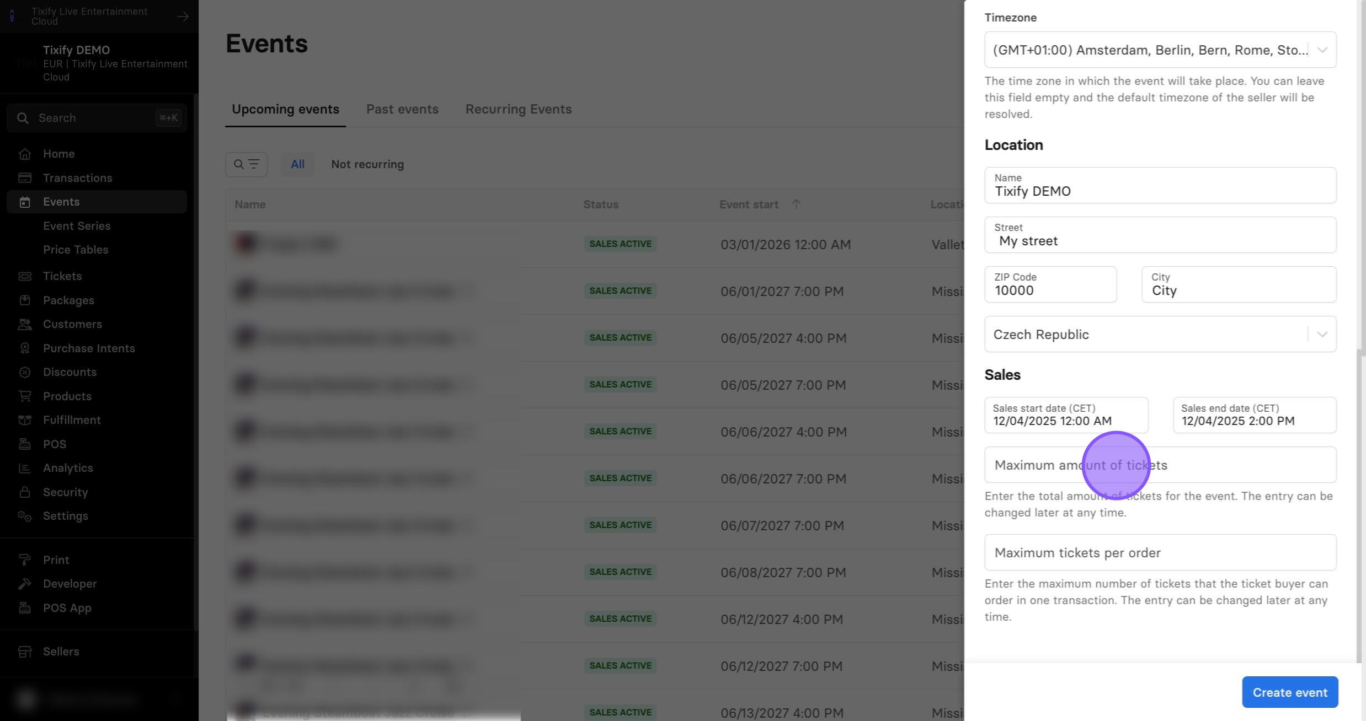Select the All filter chip

[x=297, y=164]
